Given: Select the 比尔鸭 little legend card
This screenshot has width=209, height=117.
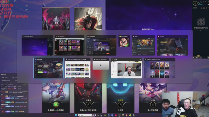Looking at the screenshot, I should [120, 98].
